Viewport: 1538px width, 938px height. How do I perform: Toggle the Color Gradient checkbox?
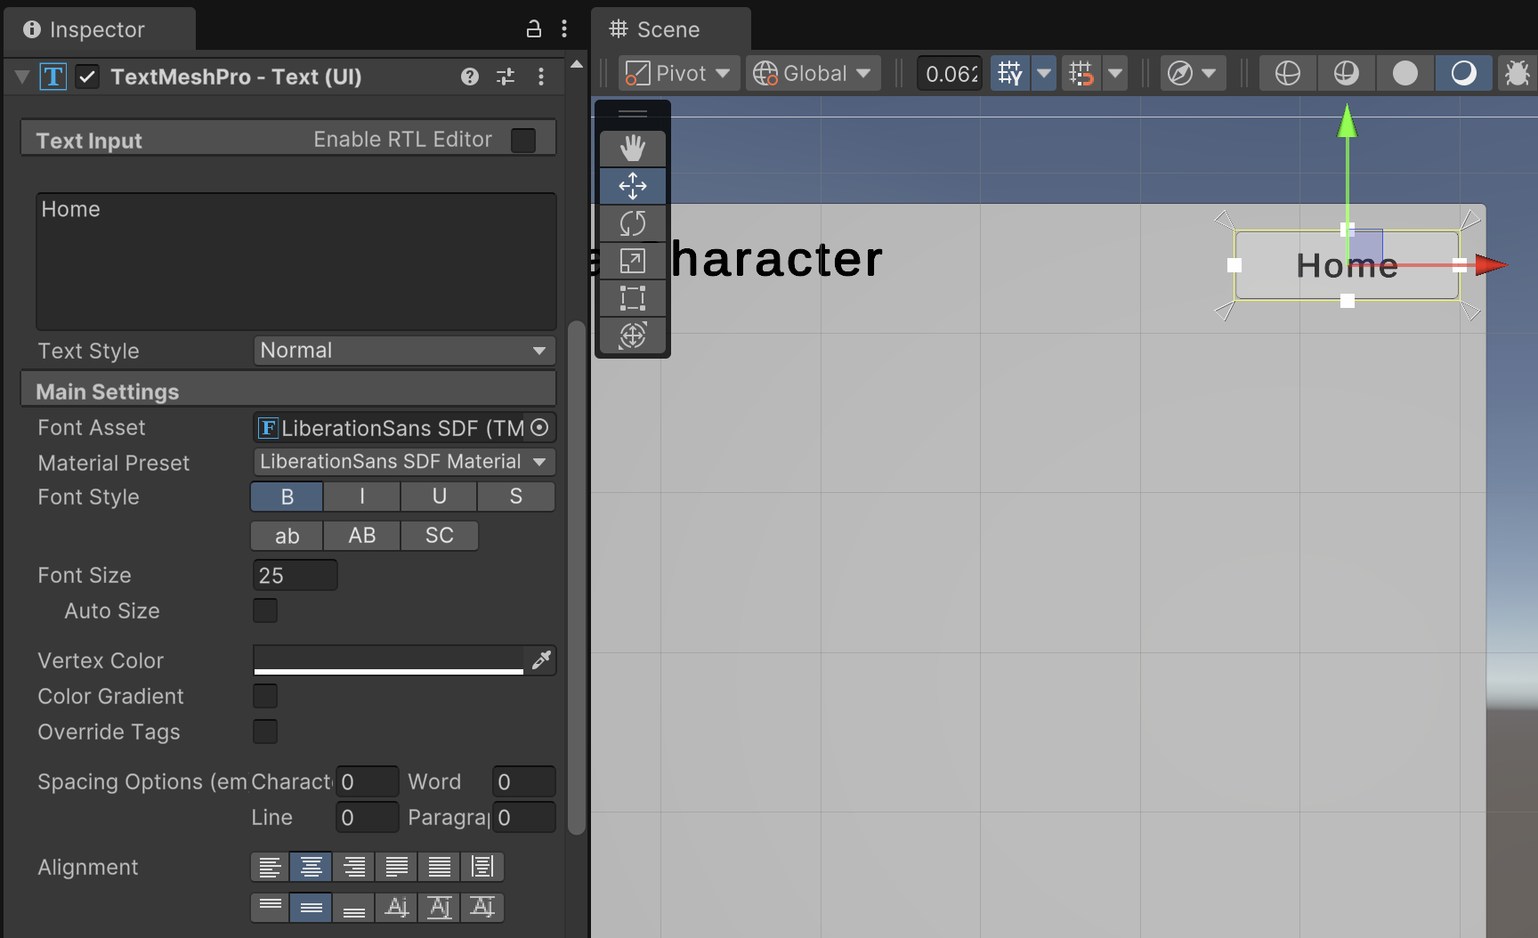[265, 696]
